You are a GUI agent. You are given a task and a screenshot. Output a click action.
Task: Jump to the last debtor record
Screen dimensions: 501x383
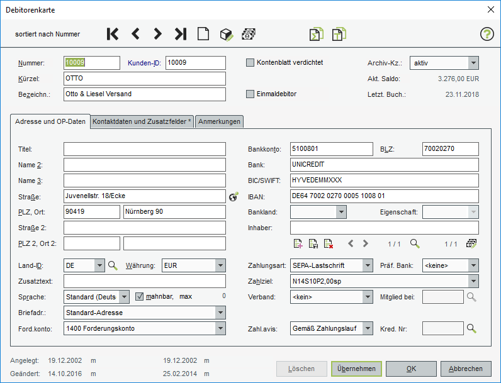point(181,34)
